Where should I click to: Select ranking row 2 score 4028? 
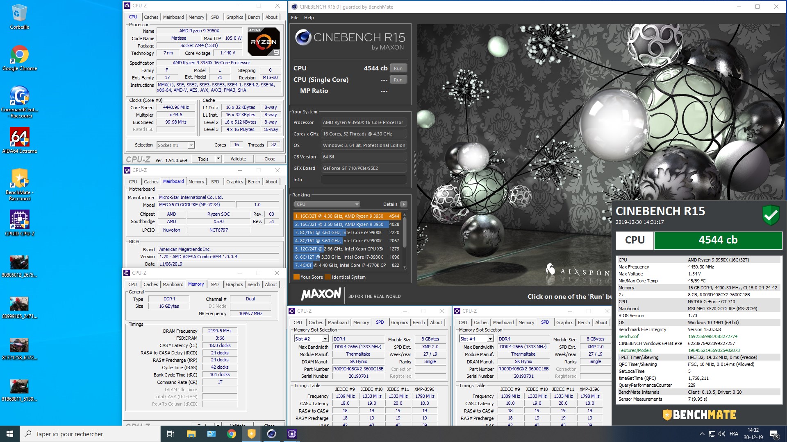pos(347,224)
